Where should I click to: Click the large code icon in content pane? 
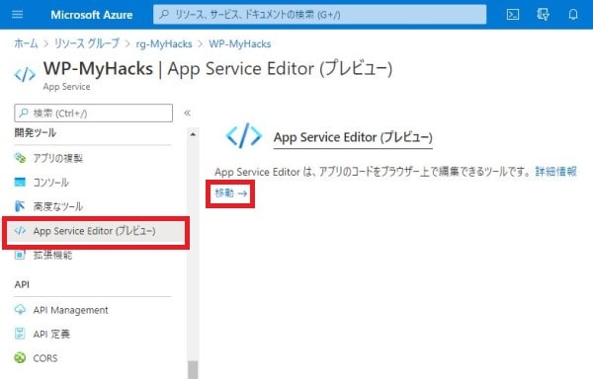tap(243, 135)
